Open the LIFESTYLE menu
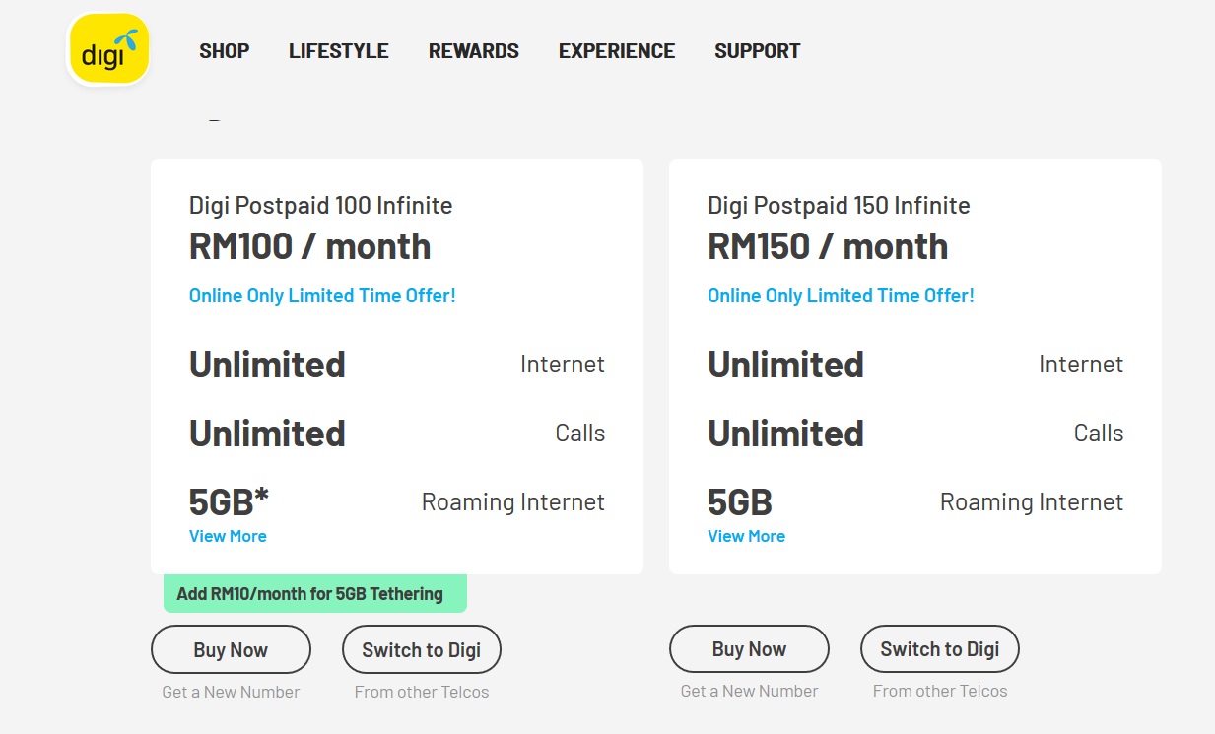Screen dimensions: 1215x734 click(x=338, y=51)
